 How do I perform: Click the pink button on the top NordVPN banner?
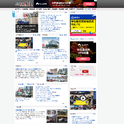point(89,4)
